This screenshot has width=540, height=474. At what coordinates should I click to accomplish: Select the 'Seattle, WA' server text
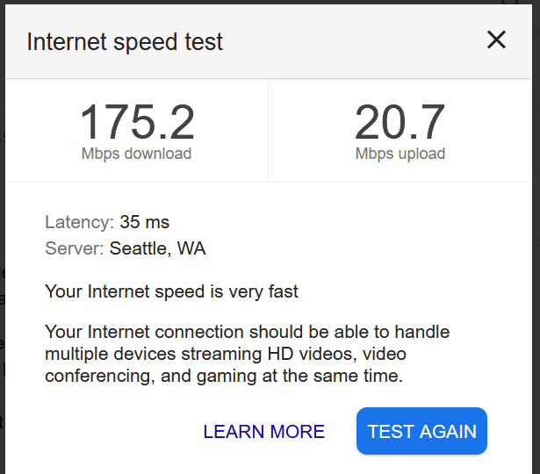click(x=157, y=248)
